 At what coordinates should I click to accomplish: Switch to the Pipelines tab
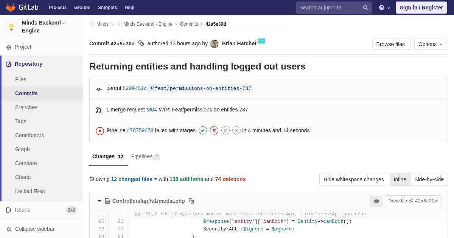click(145, 156)
